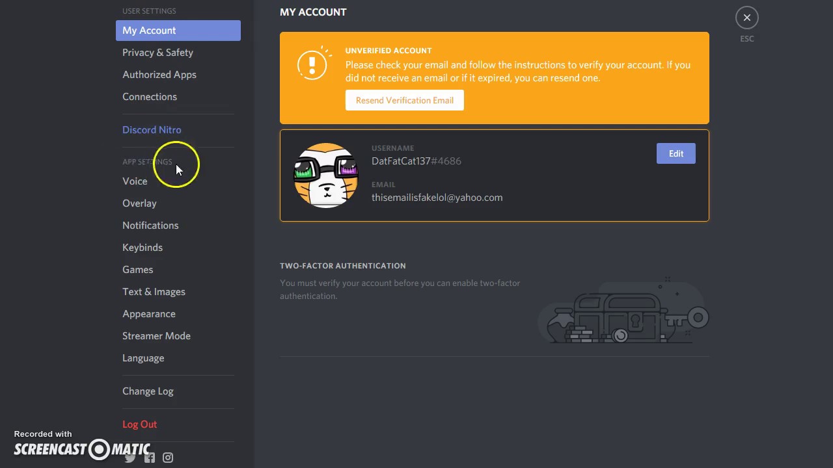Open Keybinds settings
Screen dimensions: 833x468
pos(178,248)
